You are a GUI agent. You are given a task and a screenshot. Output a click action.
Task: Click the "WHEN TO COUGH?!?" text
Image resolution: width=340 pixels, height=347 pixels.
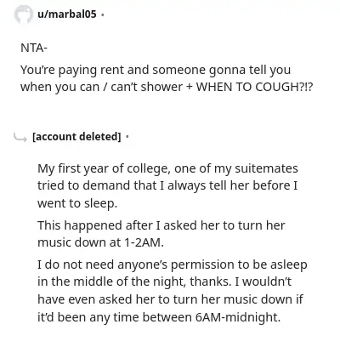254,87
